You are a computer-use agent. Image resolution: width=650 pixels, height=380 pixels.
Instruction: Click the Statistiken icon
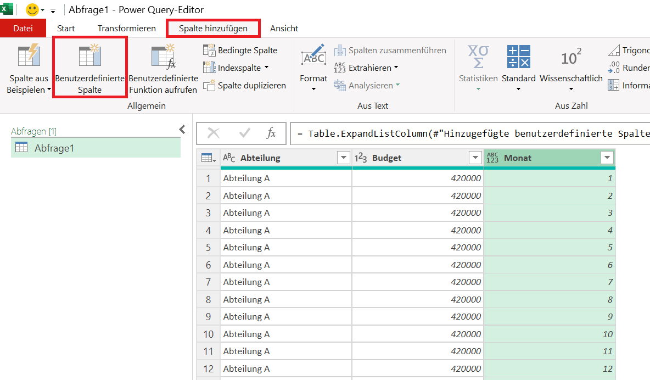[478, 56]
